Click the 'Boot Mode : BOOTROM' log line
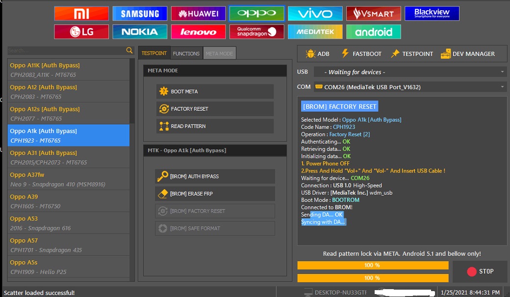The width and height of the screenshot is (510, 297). tap(330, 200)
